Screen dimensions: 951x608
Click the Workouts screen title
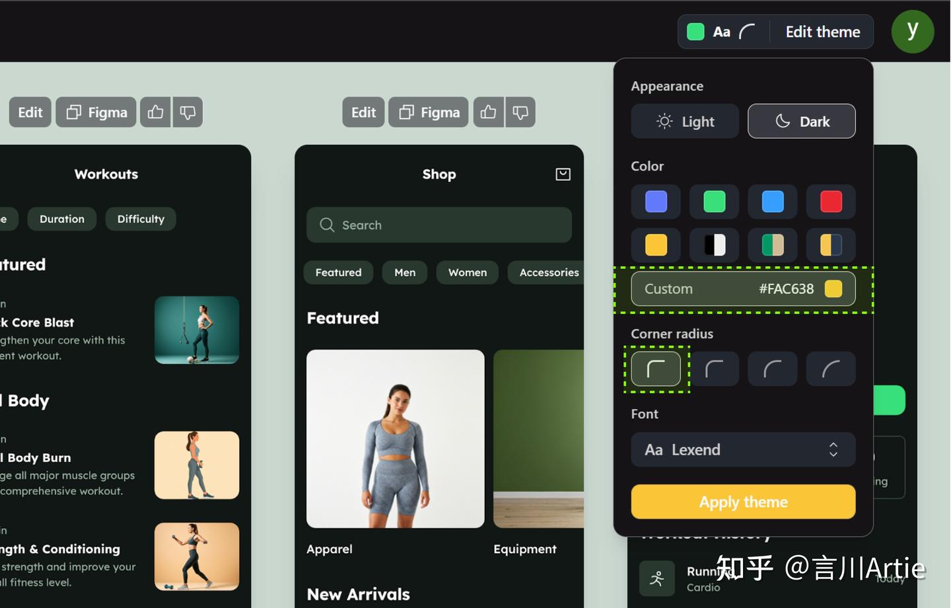[x=106, y=174]
